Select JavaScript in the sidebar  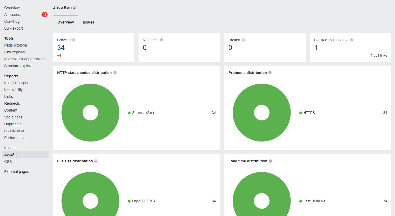click(x=25, y=155)
